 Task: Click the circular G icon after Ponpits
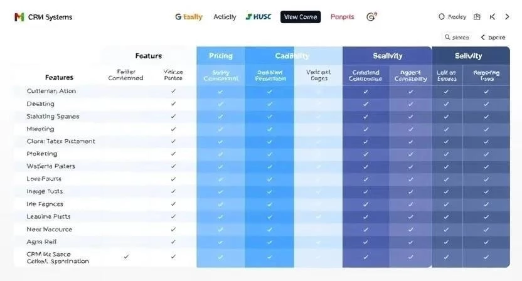(371, 17)
